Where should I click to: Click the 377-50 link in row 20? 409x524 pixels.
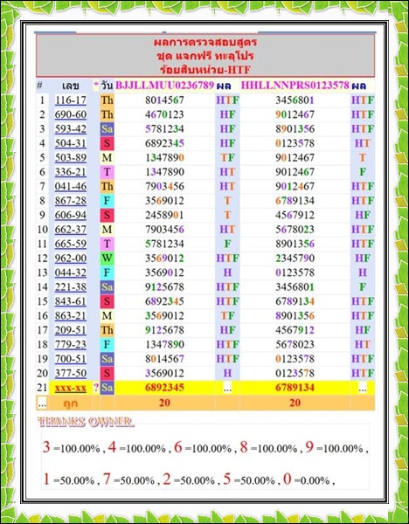(x=71, y=373)
